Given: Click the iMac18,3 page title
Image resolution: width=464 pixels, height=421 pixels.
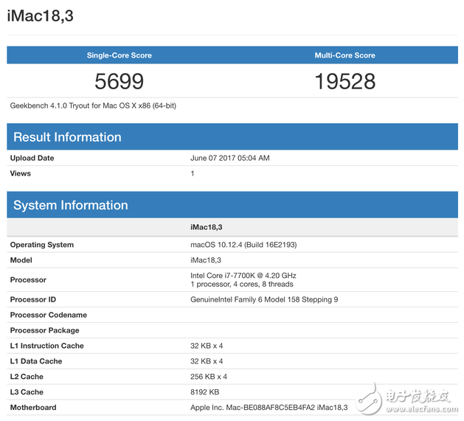Looking at the screenshot, I should 41,16.
